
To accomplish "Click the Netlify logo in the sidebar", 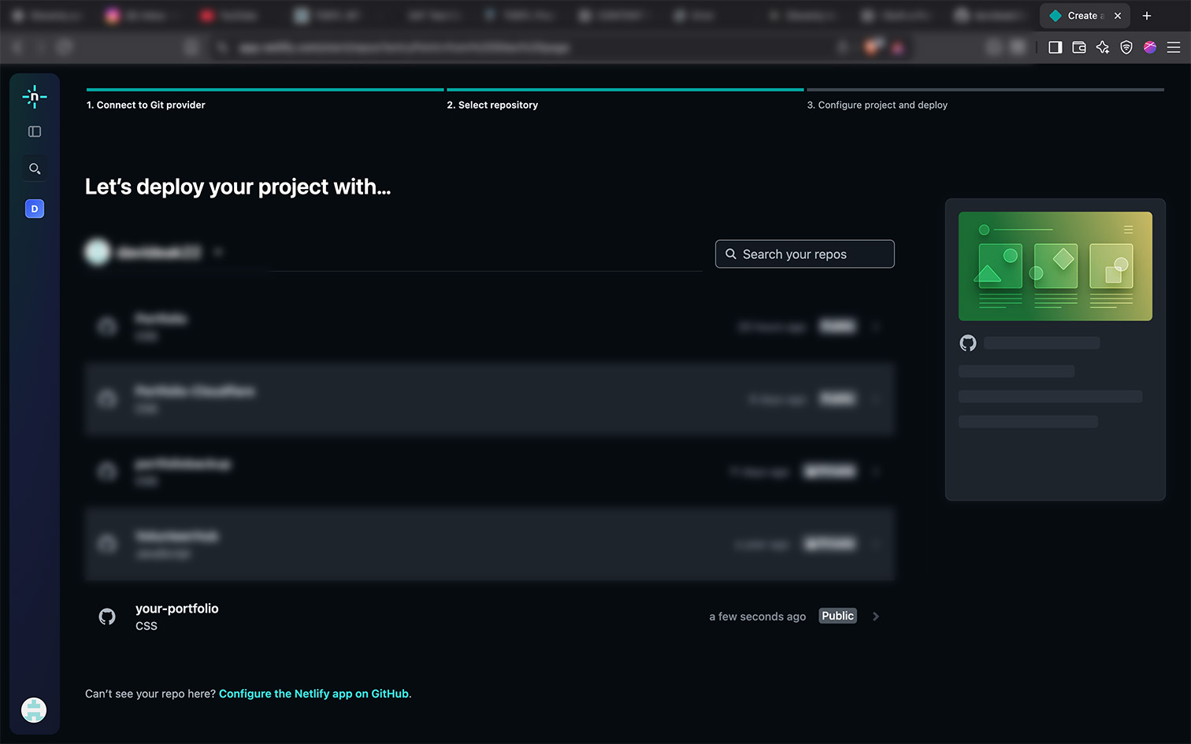I will click(35, 97).
